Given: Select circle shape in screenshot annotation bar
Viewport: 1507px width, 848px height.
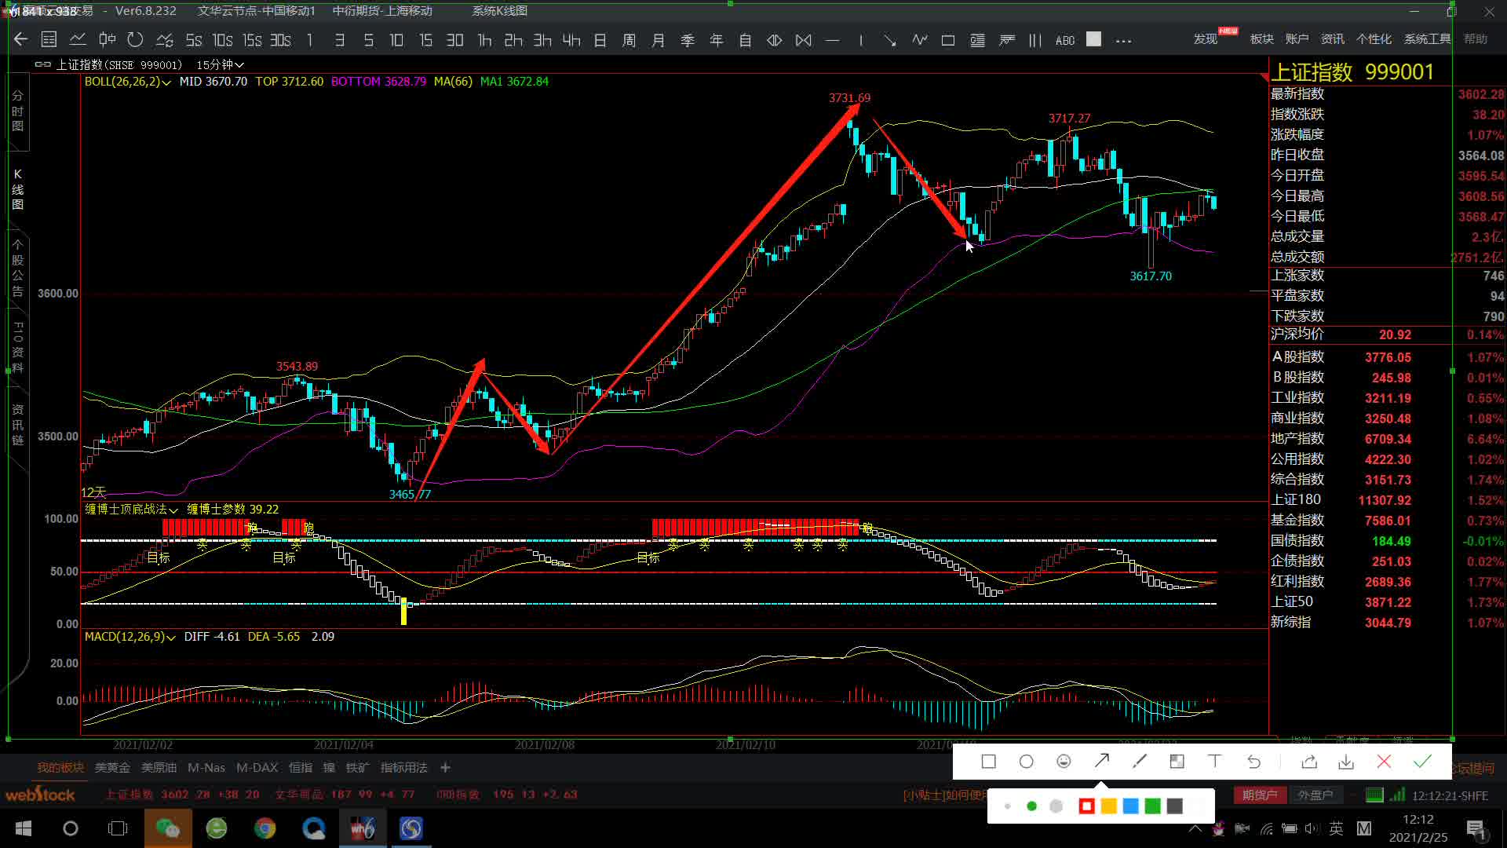Looking at the screenshot, I should coord(1026,761).
